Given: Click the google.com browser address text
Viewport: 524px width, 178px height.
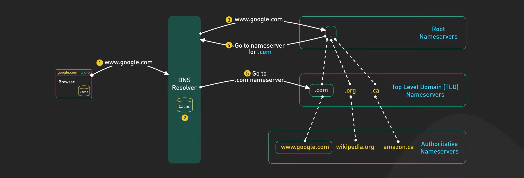Looking at the screenshot, I should [x=67, y=73].
